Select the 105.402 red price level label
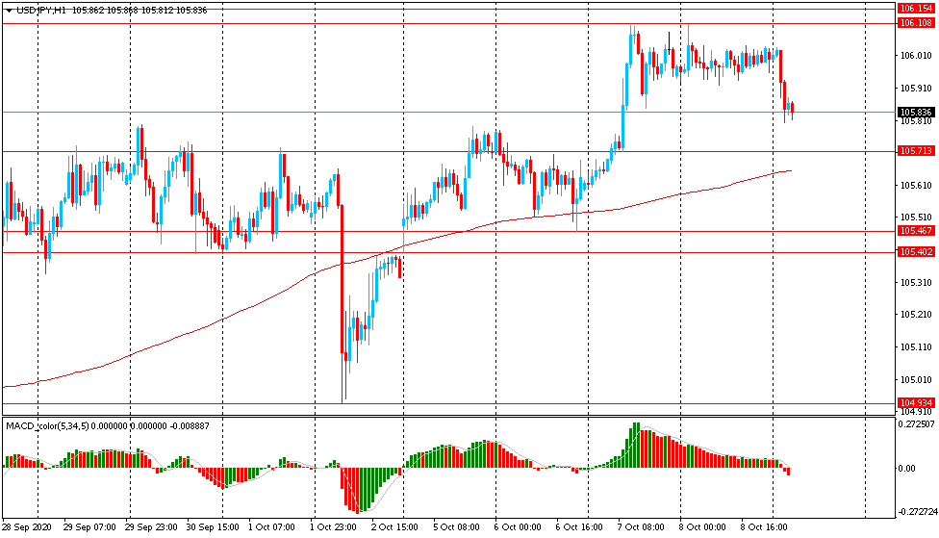939x538 pixels. [x=916, y=252]
